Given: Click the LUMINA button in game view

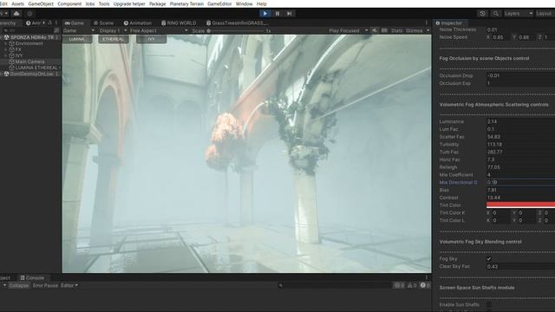Looking at the screenshot, I should click(77, 39).
